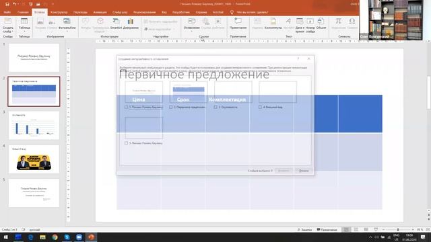Viewport: 431px width, 242px height.
Task: Switch to the Переходы ribbon tab
Action: [80, 12]
